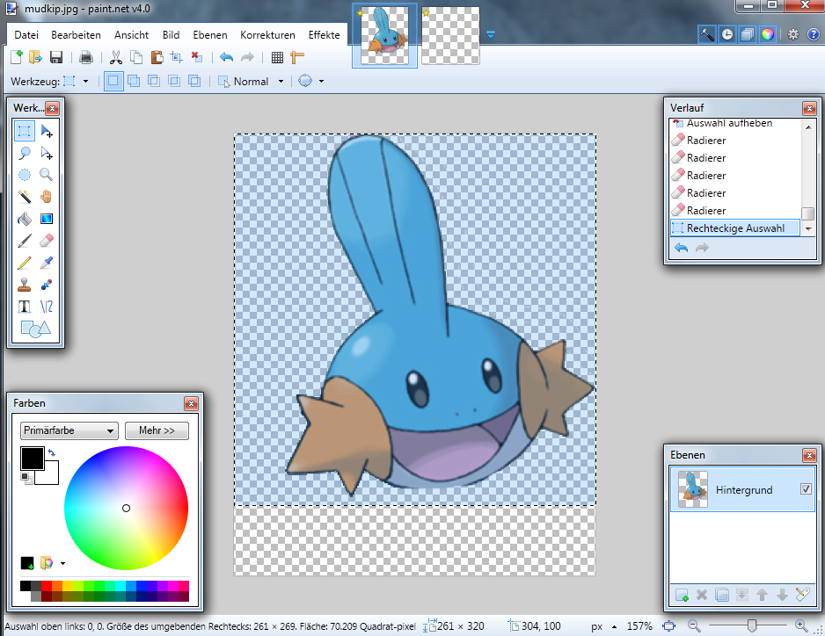Image resolution: width=825 pixels, height=636 pixels.
Task: Toggle the Colors window visibility
Action: coord(768,34)
